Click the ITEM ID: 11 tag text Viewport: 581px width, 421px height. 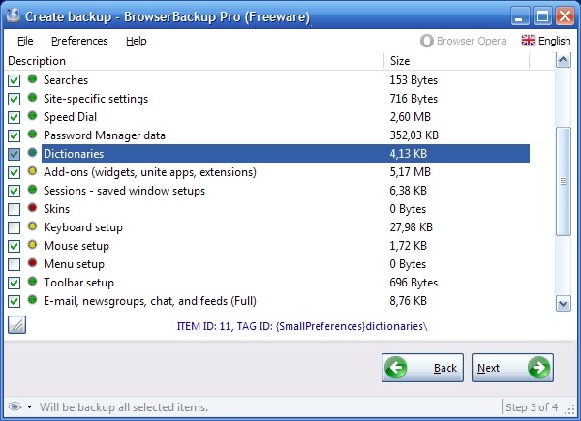pyautogui.click(x=301, y=326)
